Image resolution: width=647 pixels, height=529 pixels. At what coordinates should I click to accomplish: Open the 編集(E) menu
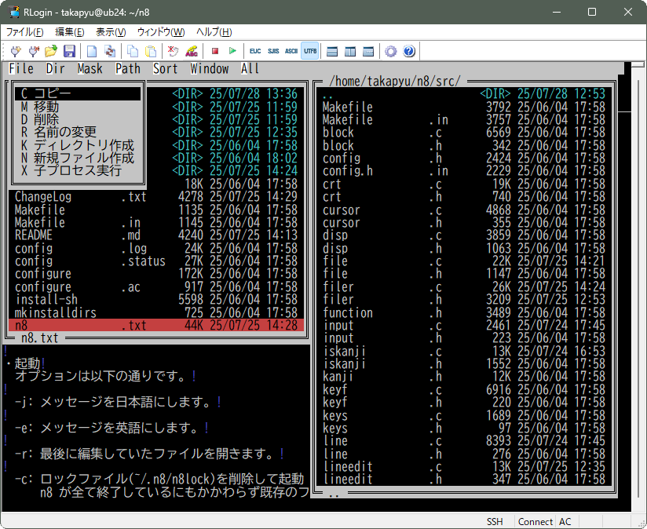point(69,32)
